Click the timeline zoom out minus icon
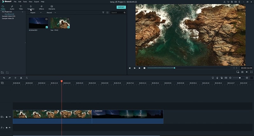This screenshot has width=254, height=136. 230,78
